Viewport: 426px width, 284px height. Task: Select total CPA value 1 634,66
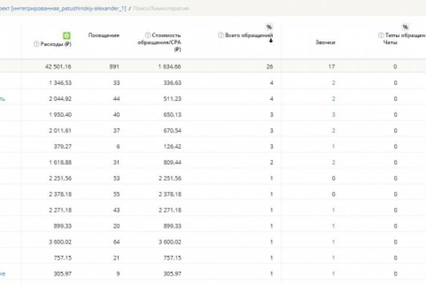click(x=170, y=67)
